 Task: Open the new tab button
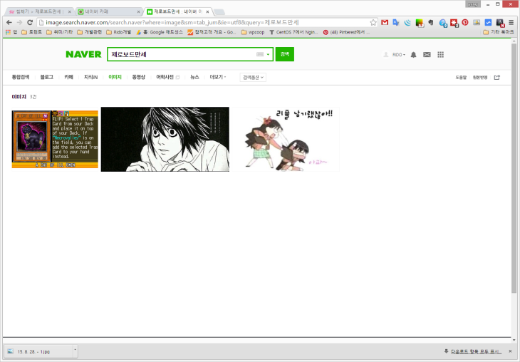pyautogui.click(x=219, y=12)
